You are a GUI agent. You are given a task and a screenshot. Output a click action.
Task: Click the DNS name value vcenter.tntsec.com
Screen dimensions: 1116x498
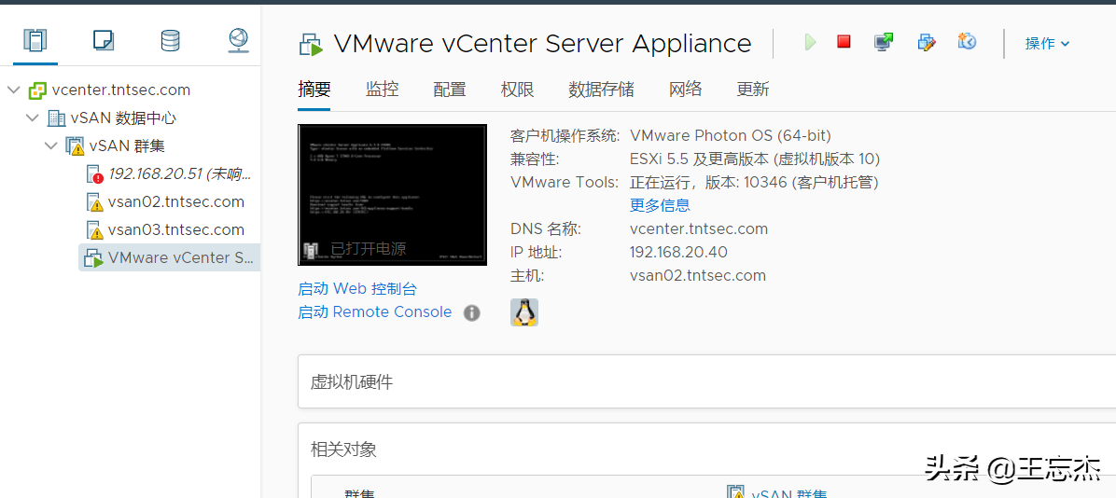[x=699, y=229]
